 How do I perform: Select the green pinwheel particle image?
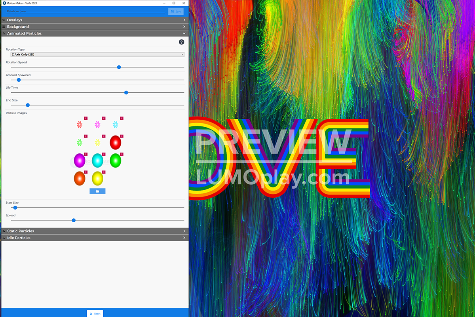point(80,142)
